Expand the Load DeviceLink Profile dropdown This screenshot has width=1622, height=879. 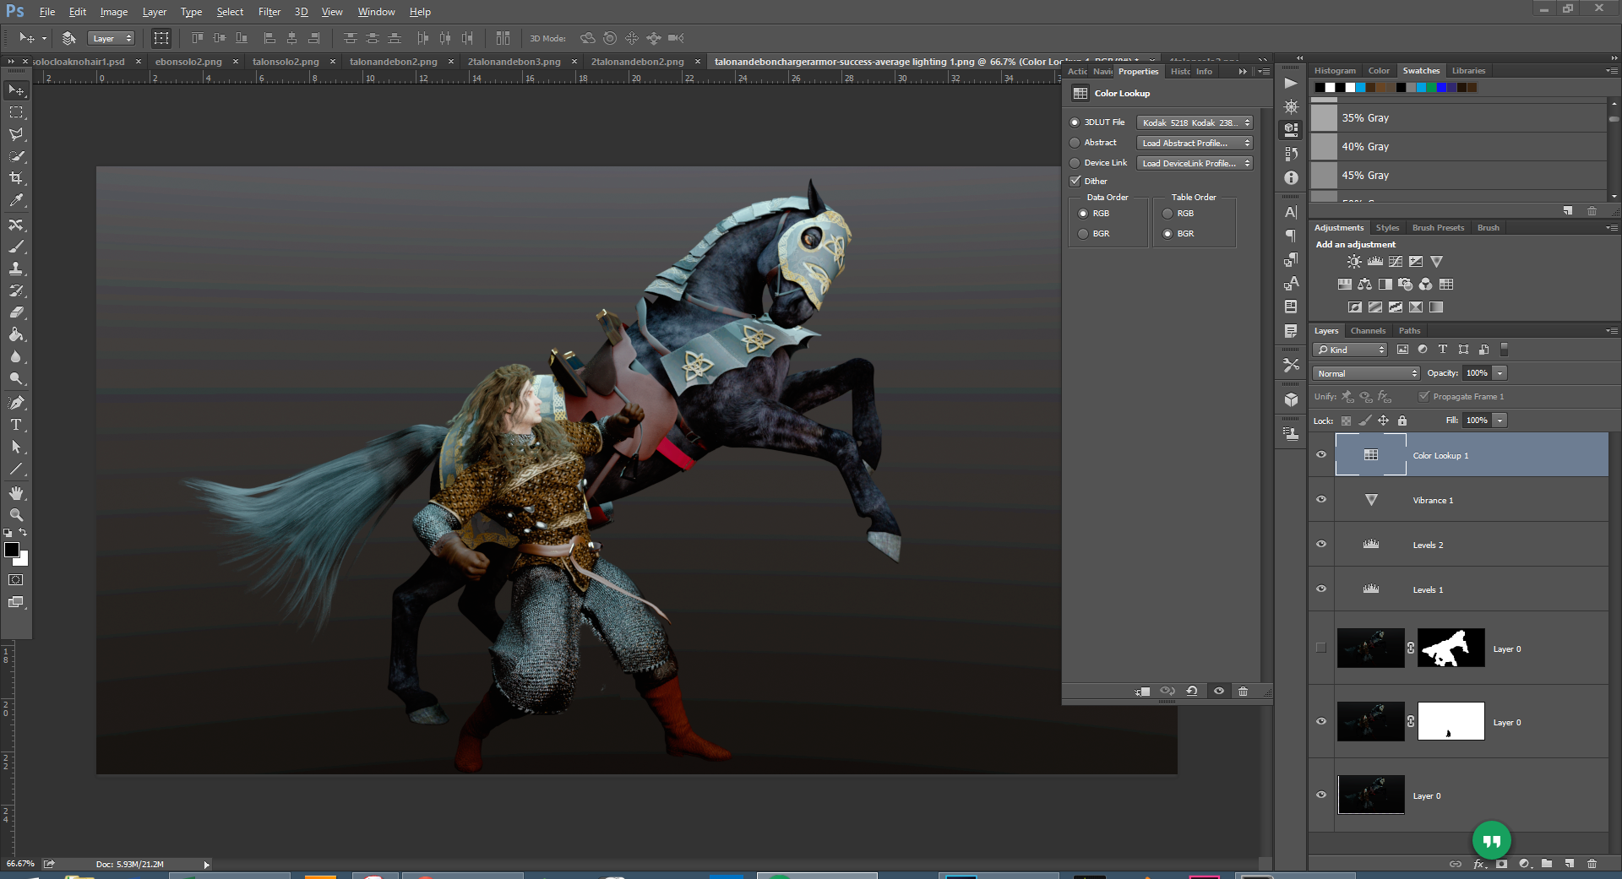1194,163
